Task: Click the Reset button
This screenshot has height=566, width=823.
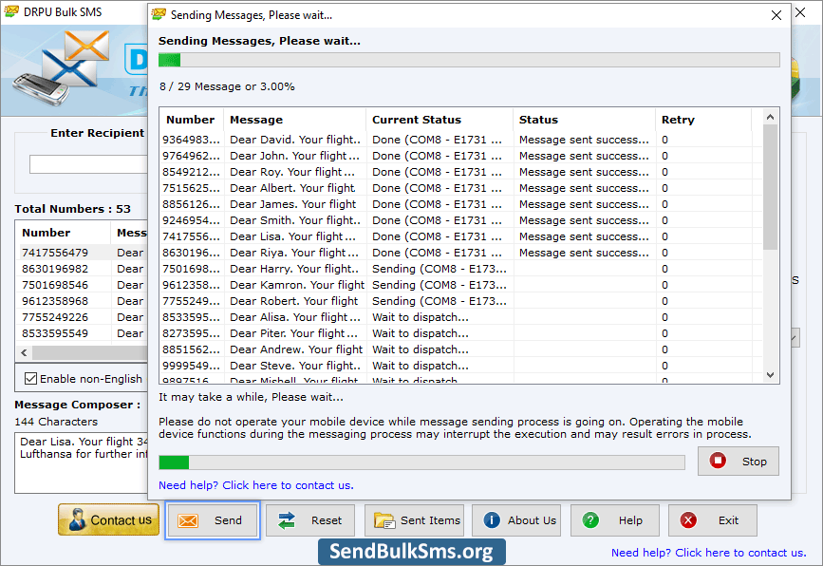Action: pyautogui.click(x=310, y=520)
